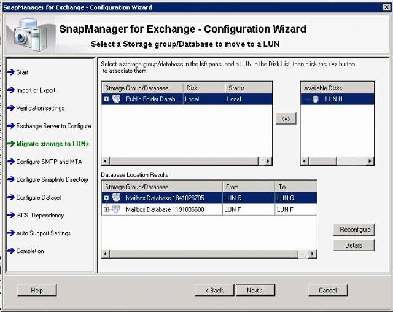Click the To column header
Image resolution: width=393 pixels, height=312 pixels.
(x=296, y=187)
